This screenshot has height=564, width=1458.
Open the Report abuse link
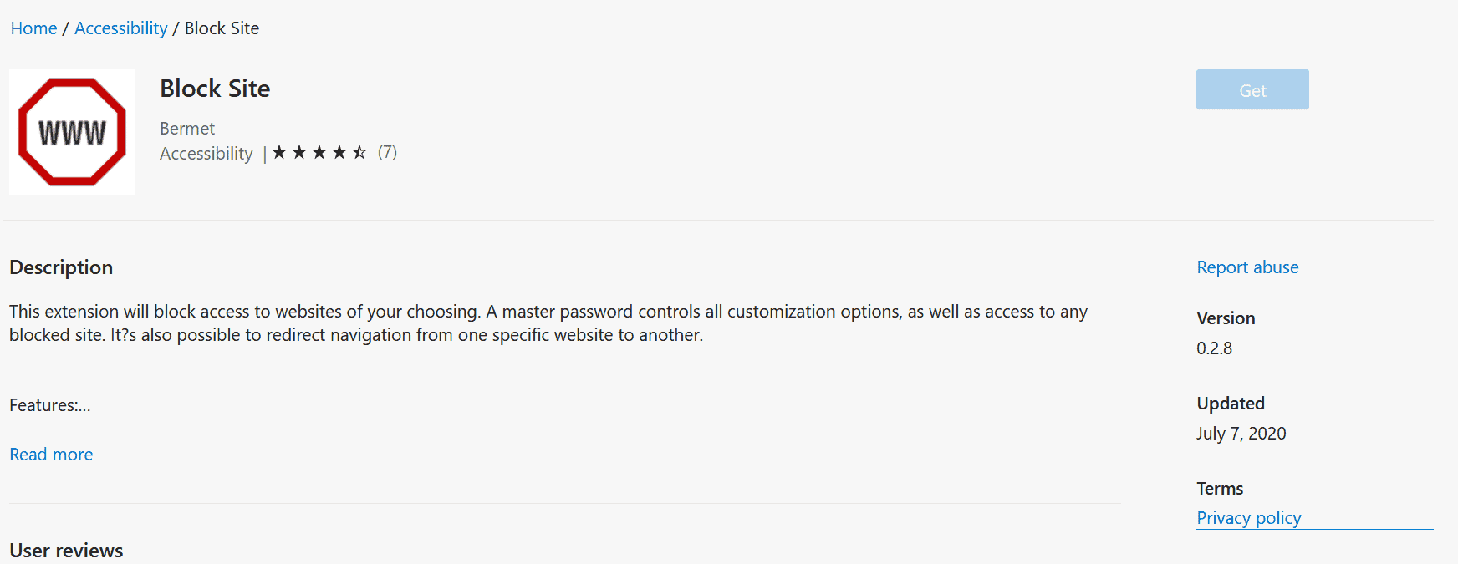click(1247, 267)
